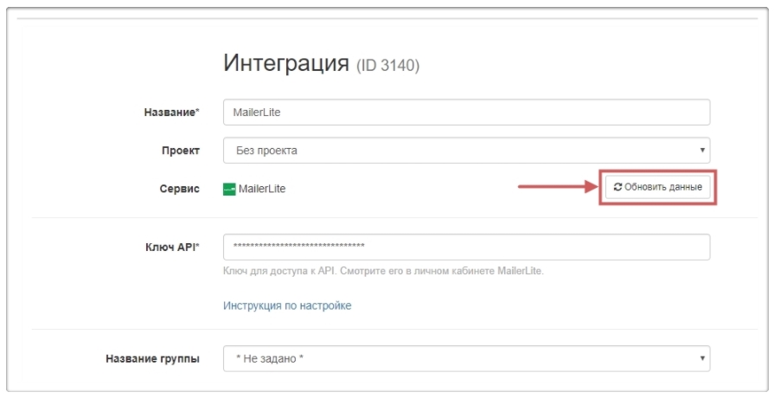
Task: Click the Сервис row label
Action: click(x=182, y=189)
